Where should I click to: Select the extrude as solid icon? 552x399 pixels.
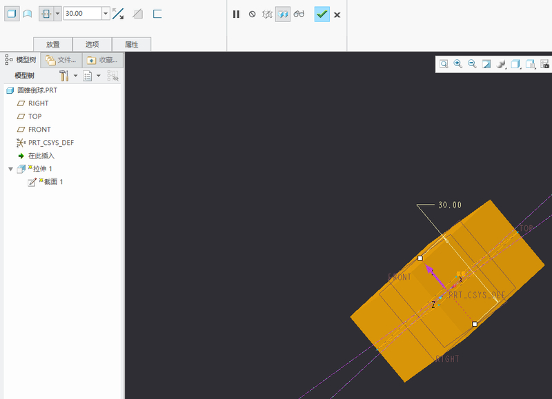pyautogui.click(x=12, y=14)
